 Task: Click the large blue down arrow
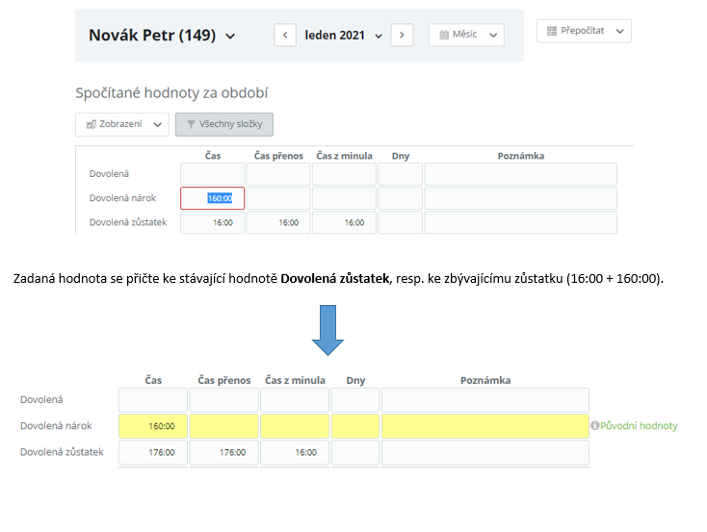[x=328, y=329]
